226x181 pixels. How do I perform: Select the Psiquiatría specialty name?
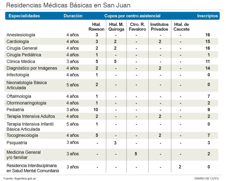(17, 143)
